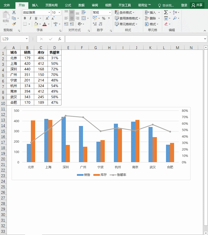
Task: Click the Sort and Filter icon
Action: (175, 12)
